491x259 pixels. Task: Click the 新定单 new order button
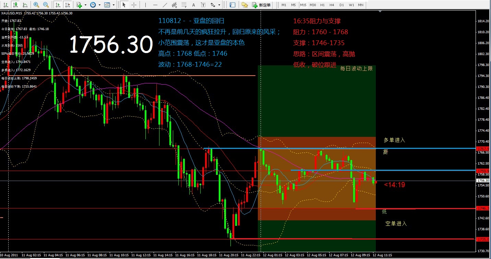[261, 5]
